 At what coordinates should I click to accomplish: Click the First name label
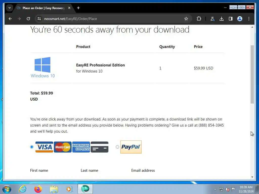click(39, 171)
